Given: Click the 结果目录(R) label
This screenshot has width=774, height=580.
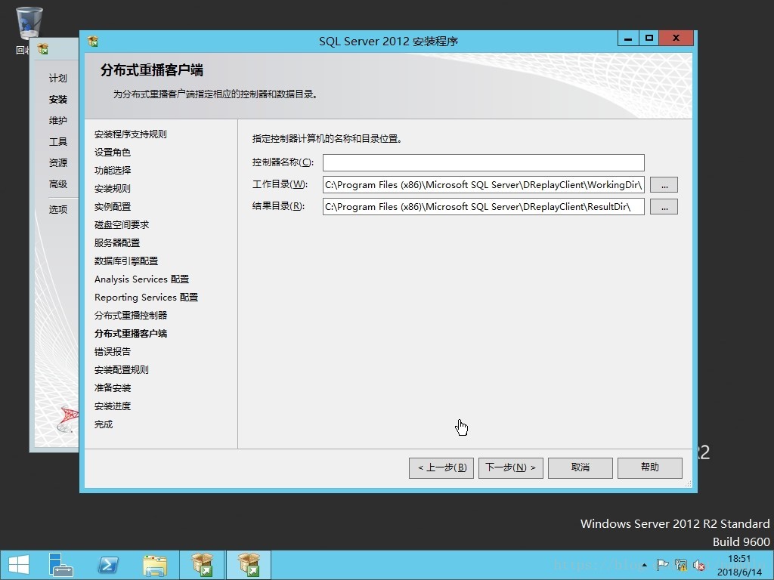Looking at the screenshot, I should coord(278,206).
